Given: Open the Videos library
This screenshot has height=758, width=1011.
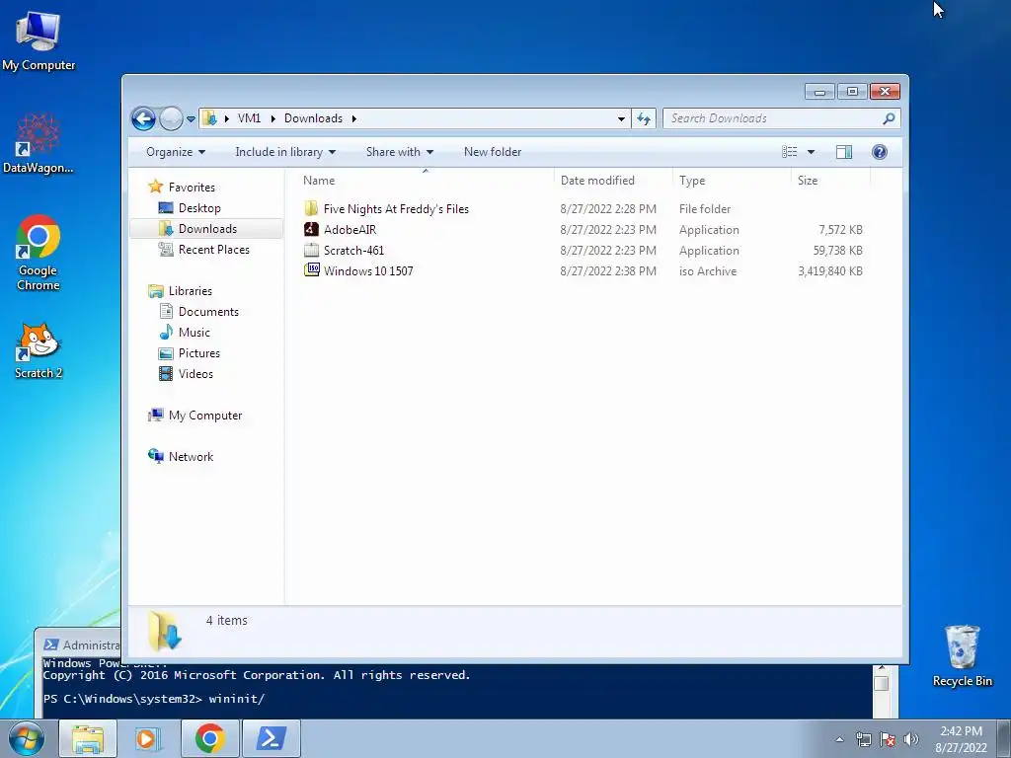Looking at the screenshot, I should pos(195,374).
